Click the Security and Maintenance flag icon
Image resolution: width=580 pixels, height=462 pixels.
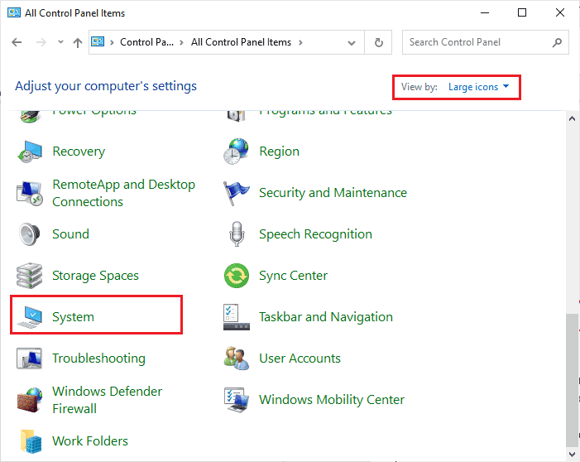tap(236, 193)
